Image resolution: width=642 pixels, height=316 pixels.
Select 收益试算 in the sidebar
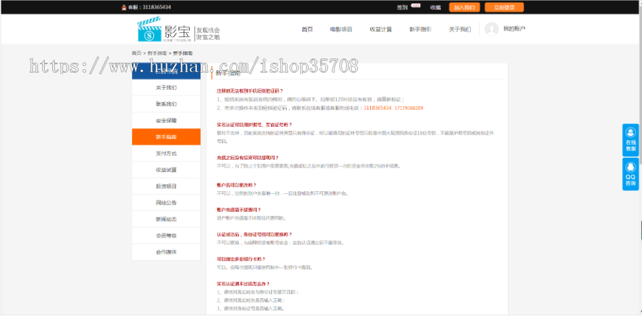click(x=166, y=170)
